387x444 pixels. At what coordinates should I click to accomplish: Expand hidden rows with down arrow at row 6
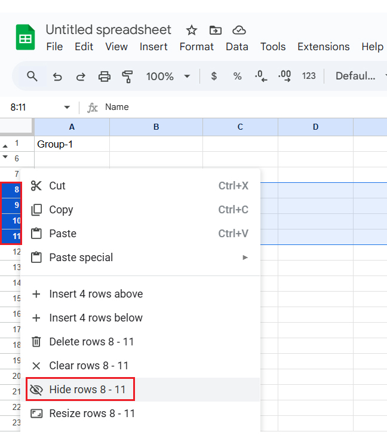5,157
